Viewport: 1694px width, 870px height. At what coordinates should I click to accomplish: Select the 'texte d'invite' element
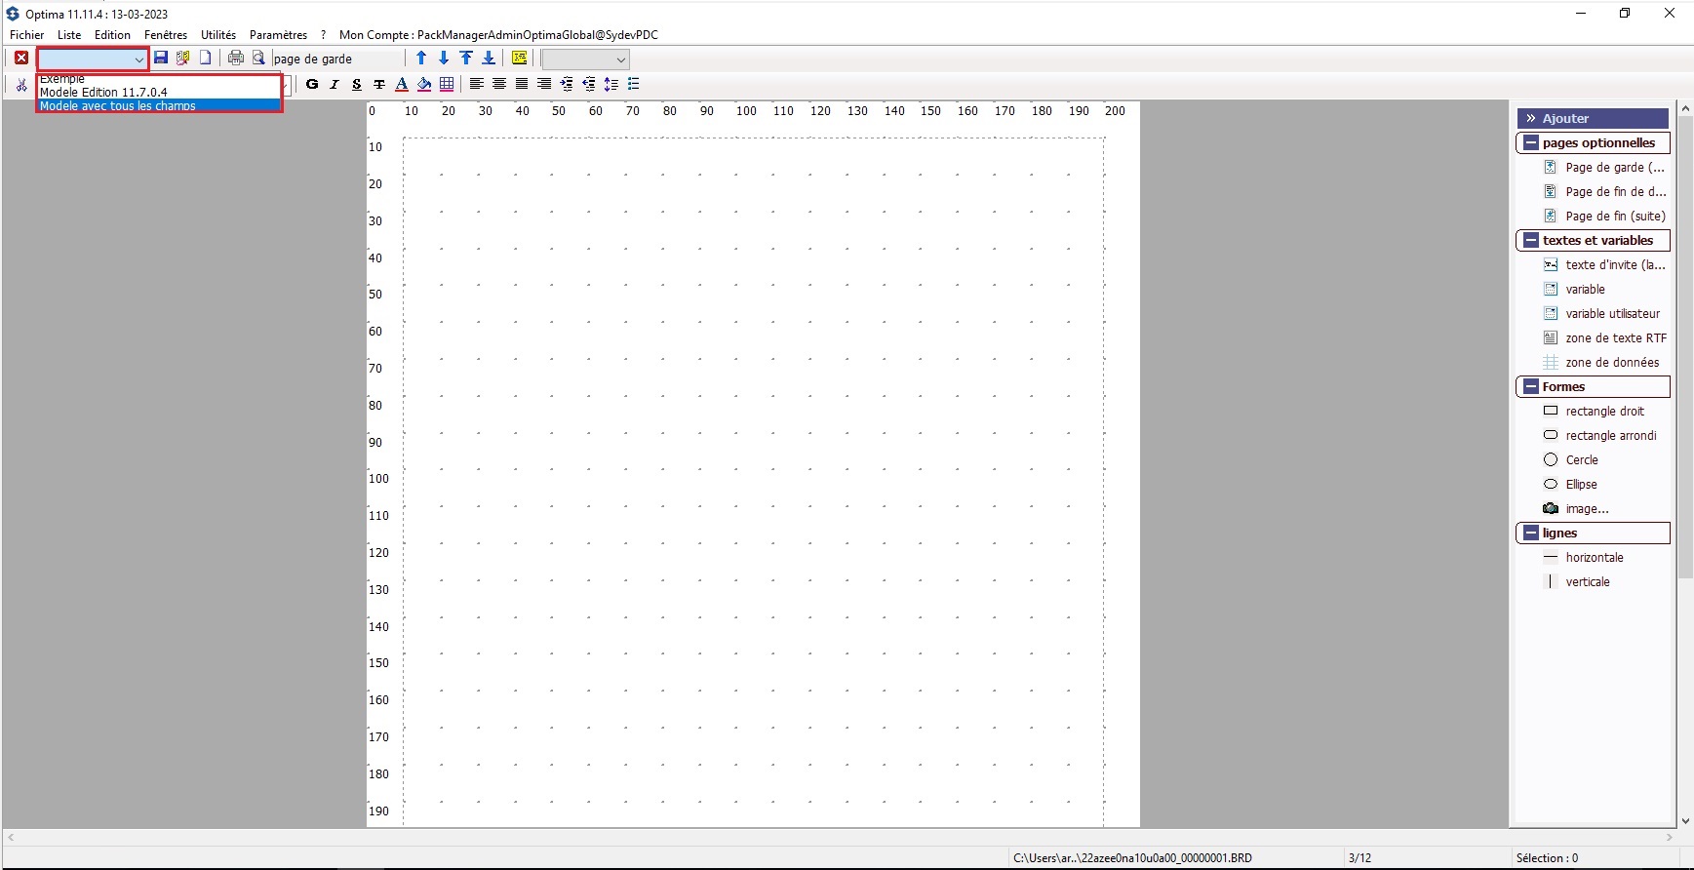point(1604,264)
